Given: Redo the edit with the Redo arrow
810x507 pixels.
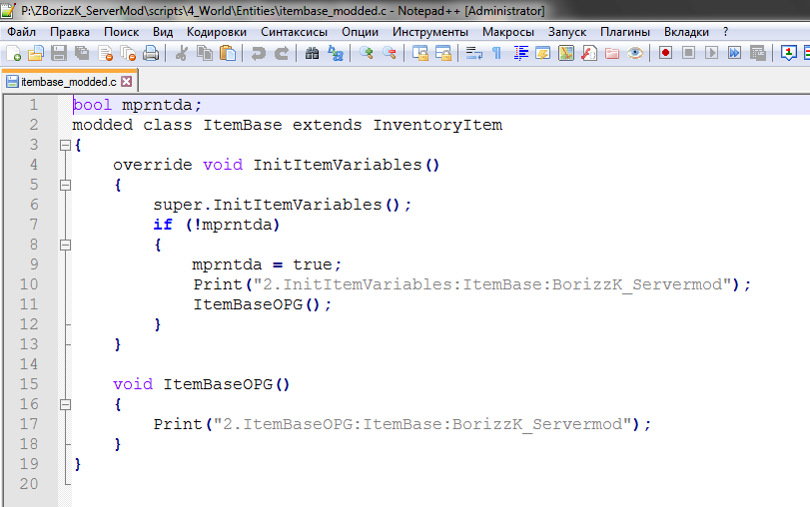Looking at the screenshot, I should tap(282, 53).
